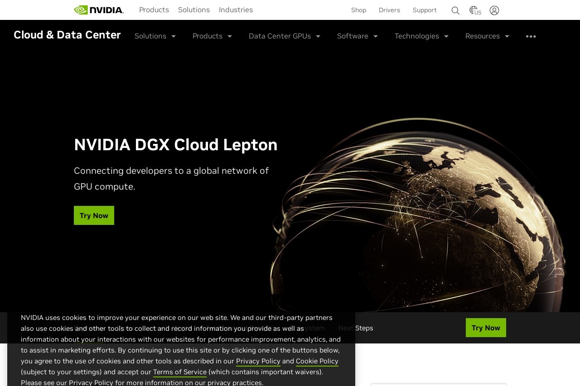Open the user account icon
The image size is (580, 386).
[x=494, y=10]
